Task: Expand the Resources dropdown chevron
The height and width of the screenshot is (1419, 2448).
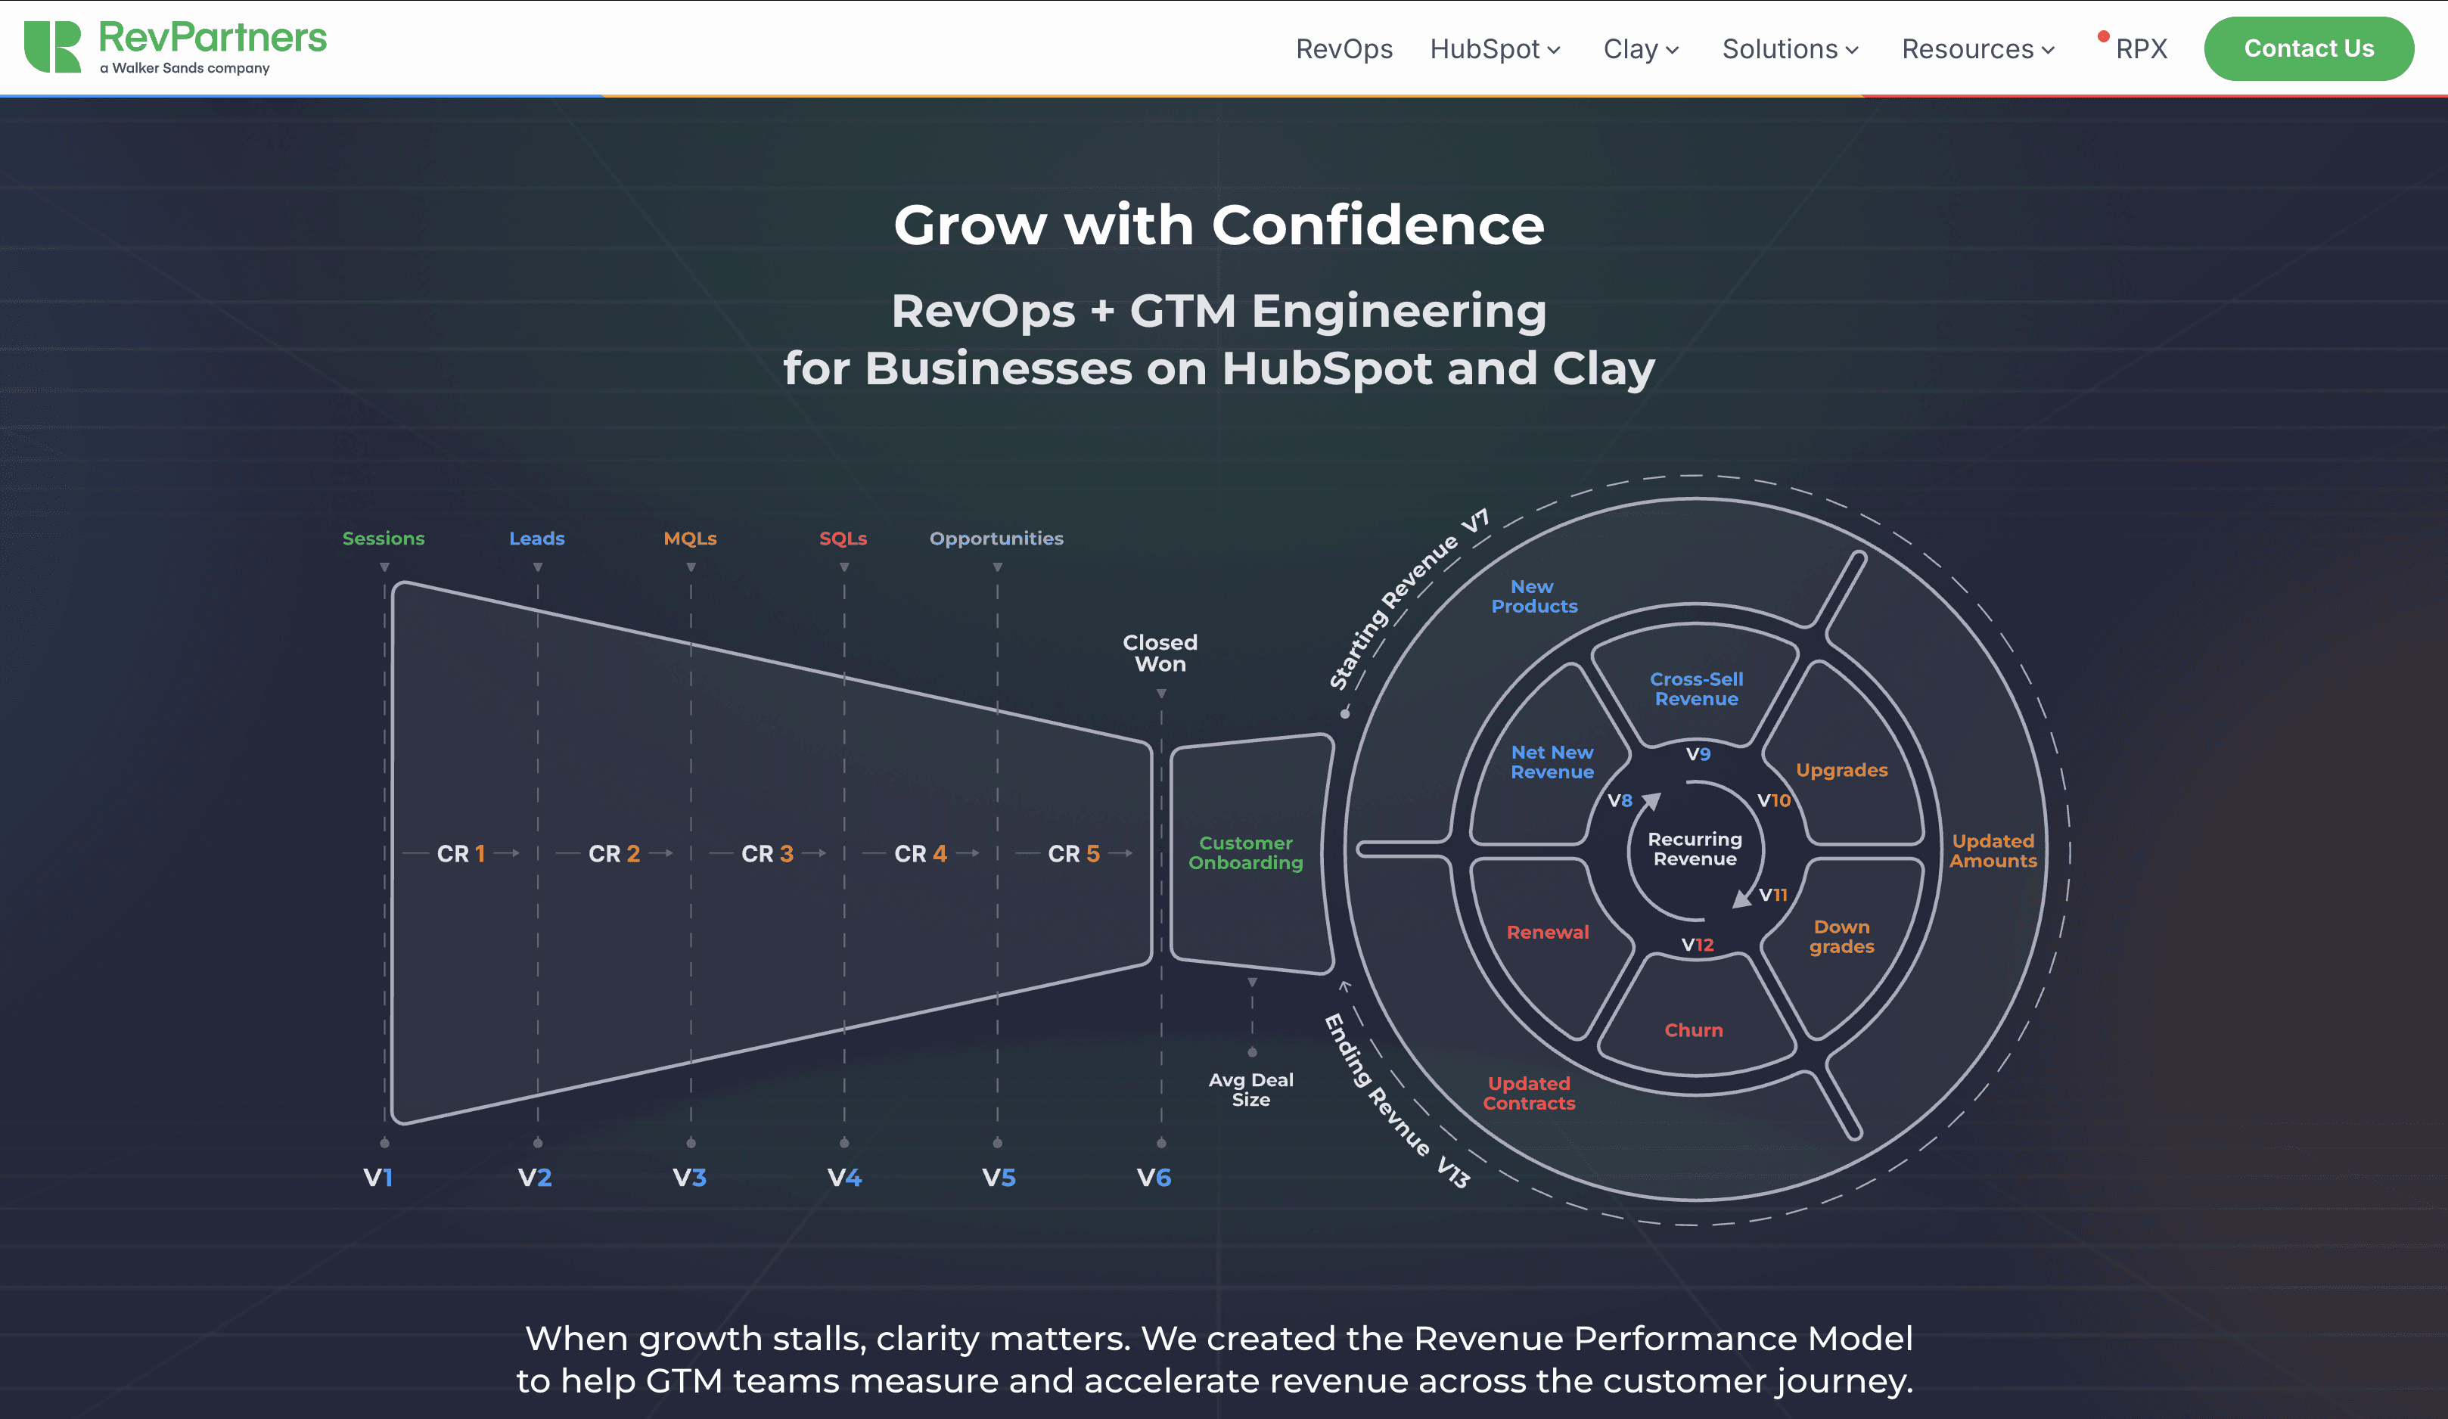Action: click(x=2048, y=51)
